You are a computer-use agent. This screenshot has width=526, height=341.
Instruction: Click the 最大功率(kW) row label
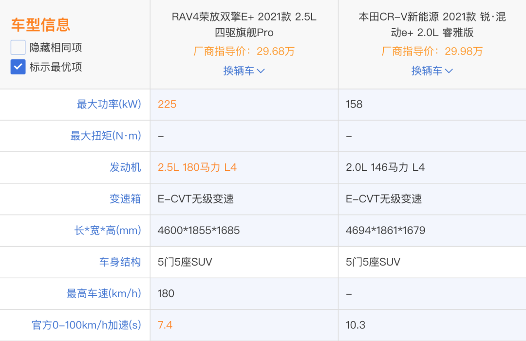(109, 104)
